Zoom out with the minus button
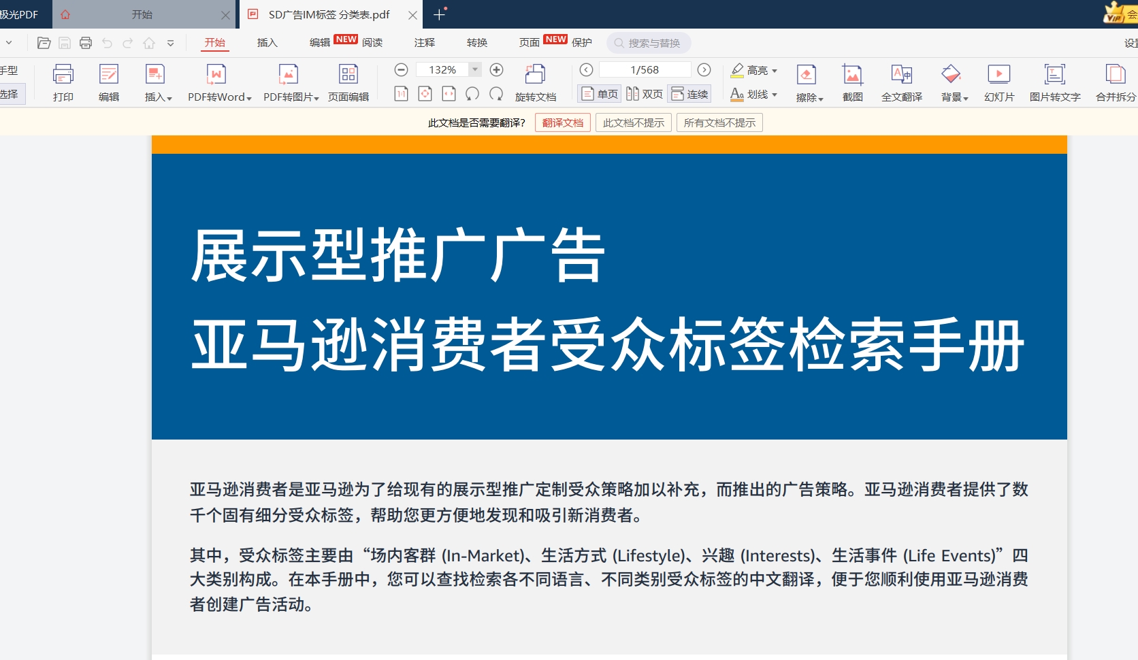 tap(402, 69)
